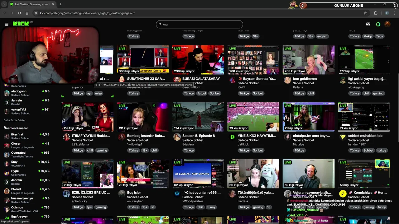Select the futbol tag under BURASI GALATASARAY

click(x=202, y=93)
